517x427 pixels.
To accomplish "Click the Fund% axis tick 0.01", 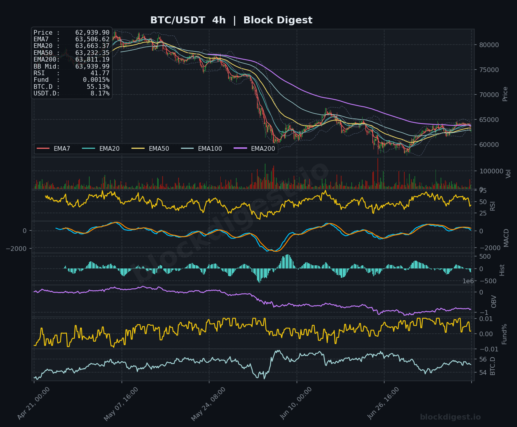I will [x=485, y=319].
